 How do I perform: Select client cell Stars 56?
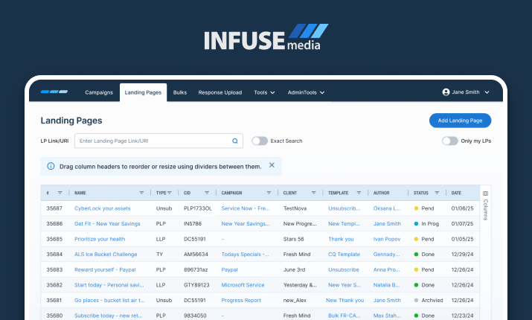coord(293,239)
